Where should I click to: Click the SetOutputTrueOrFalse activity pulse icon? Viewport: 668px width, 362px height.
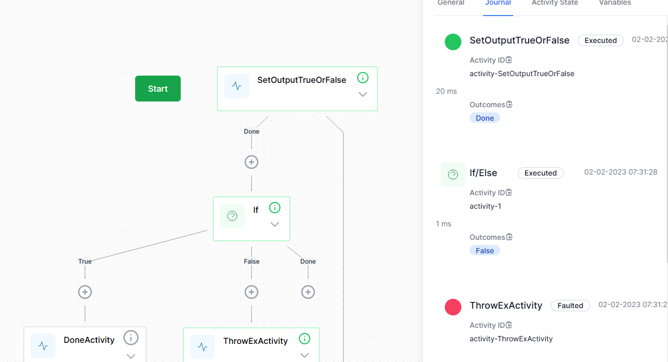pyautogui.click(x=237, y=86)
